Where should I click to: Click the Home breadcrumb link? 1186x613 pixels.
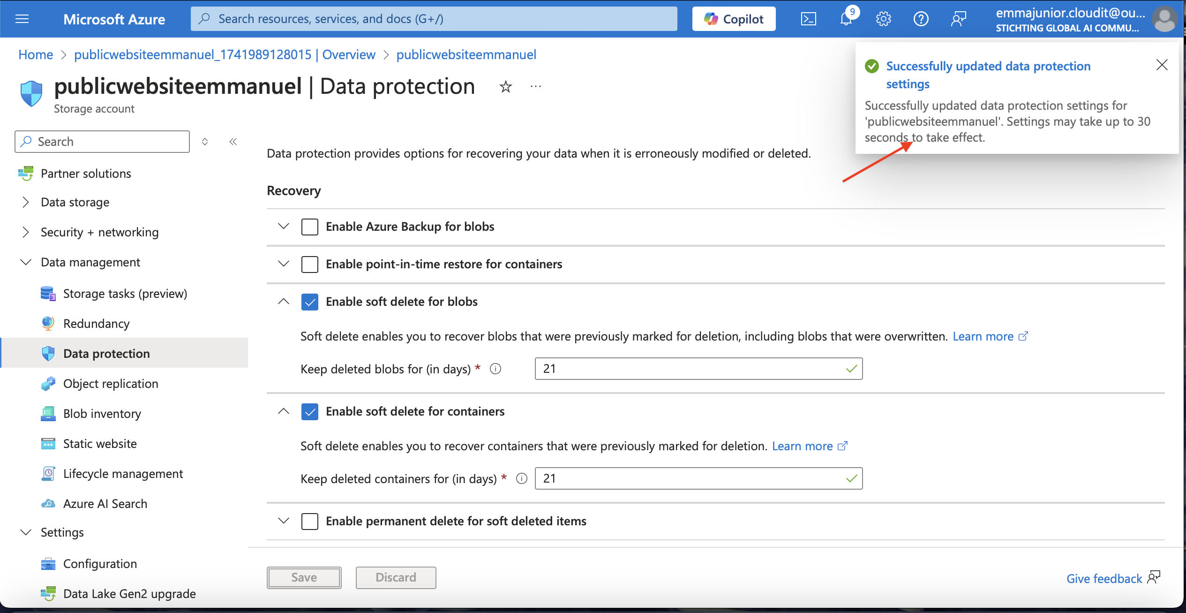[36, 54]
